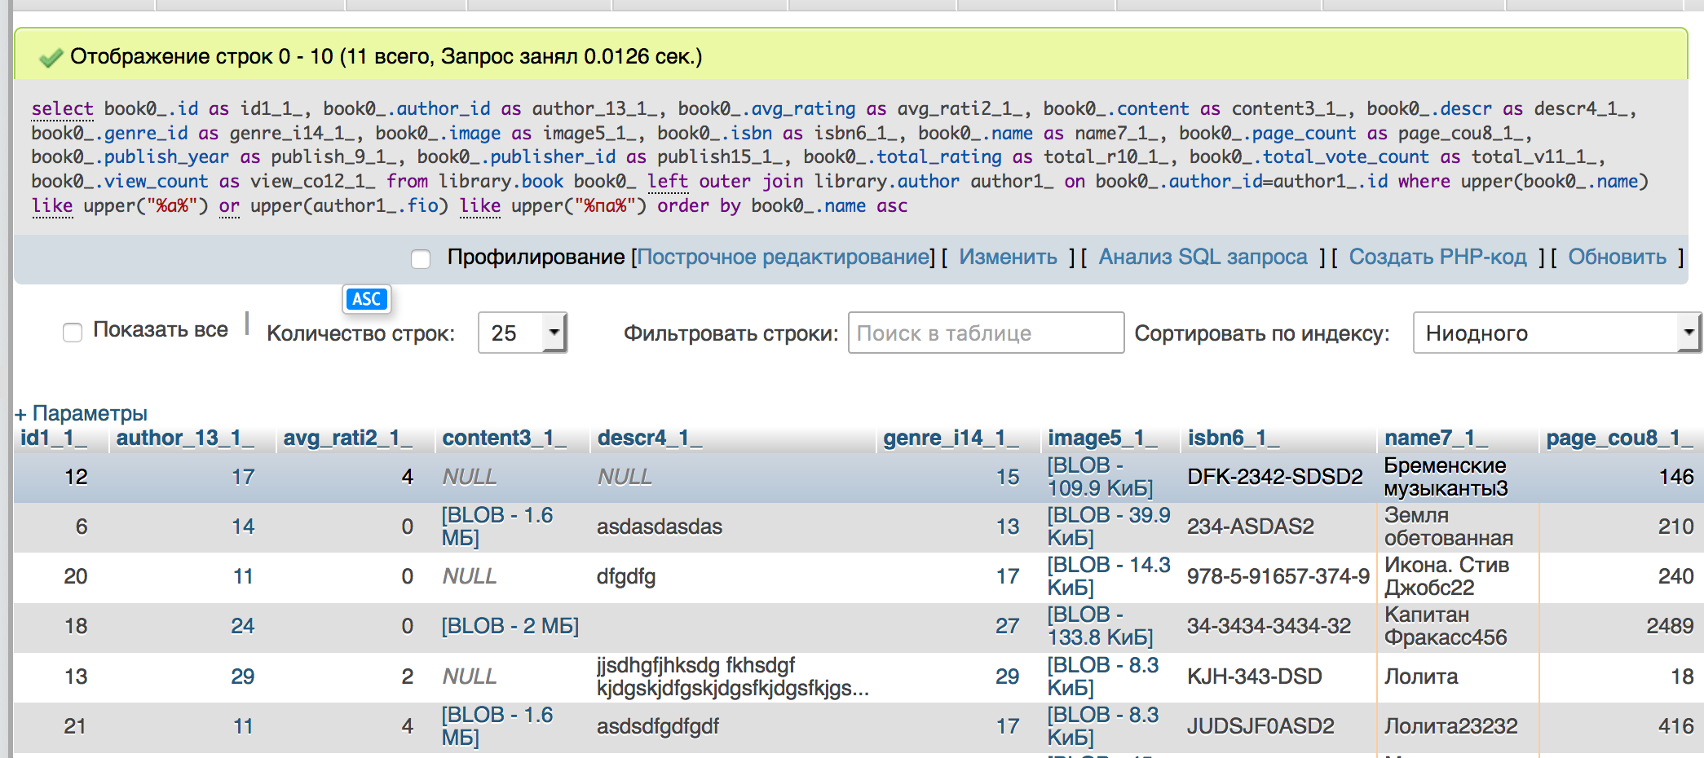
Task: Open BLOB 133.8 КиБ image link
Action: point(1100,626)
